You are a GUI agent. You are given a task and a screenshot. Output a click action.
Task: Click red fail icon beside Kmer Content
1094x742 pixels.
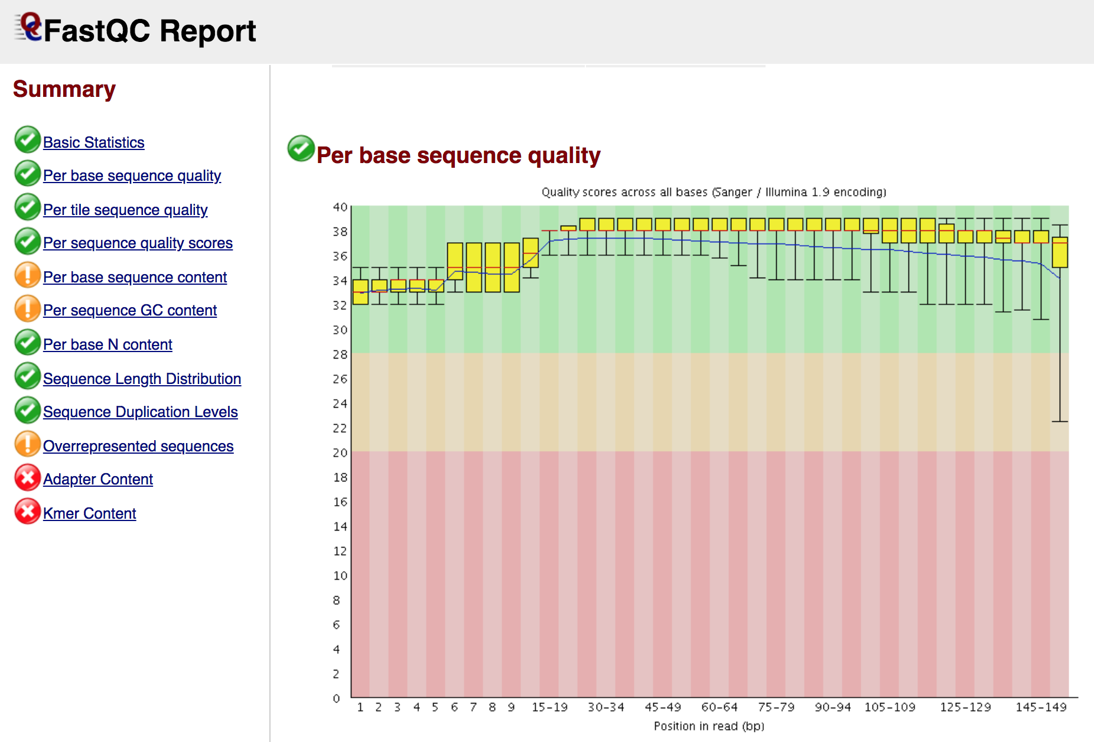point(27,512)
